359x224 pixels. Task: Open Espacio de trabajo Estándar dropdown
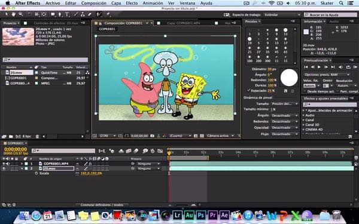click(x=282, y=14)
